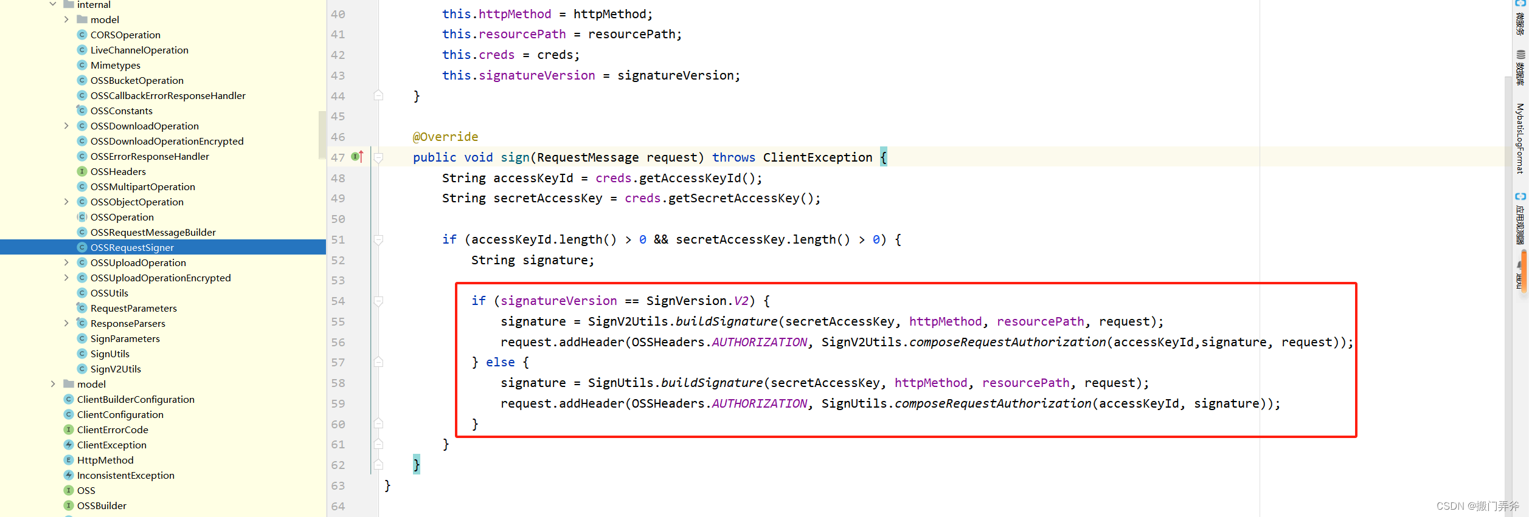Click the ClientException exception class icon
This screenshot has width=1529, height=517.
[69, 445]
